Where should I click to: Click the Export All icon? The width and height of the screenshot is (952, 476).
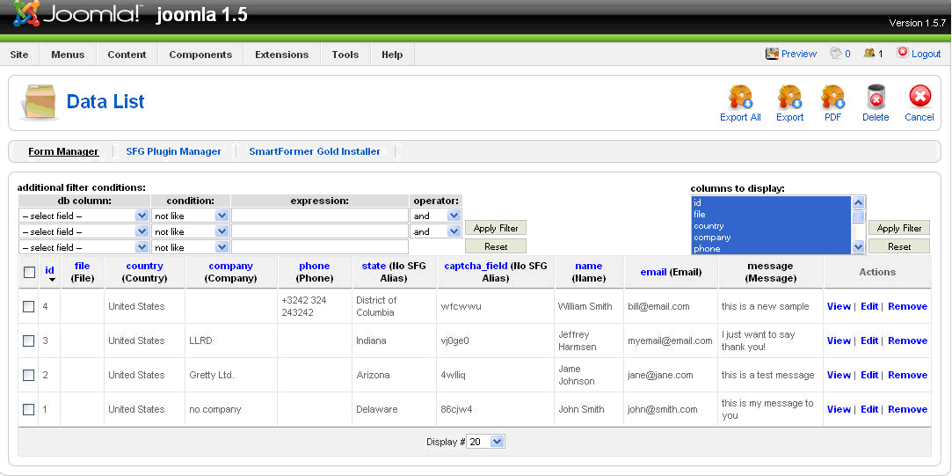[x=740, y=98]
